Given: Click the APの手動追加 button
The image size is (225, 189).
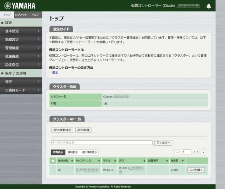Looking at the screenshot, I should click(x=62, y=130).
